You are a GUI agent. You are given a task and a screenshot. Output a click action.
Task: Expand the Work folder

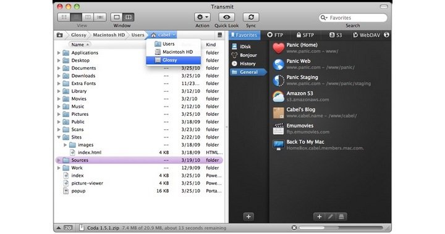click(59, 168)
